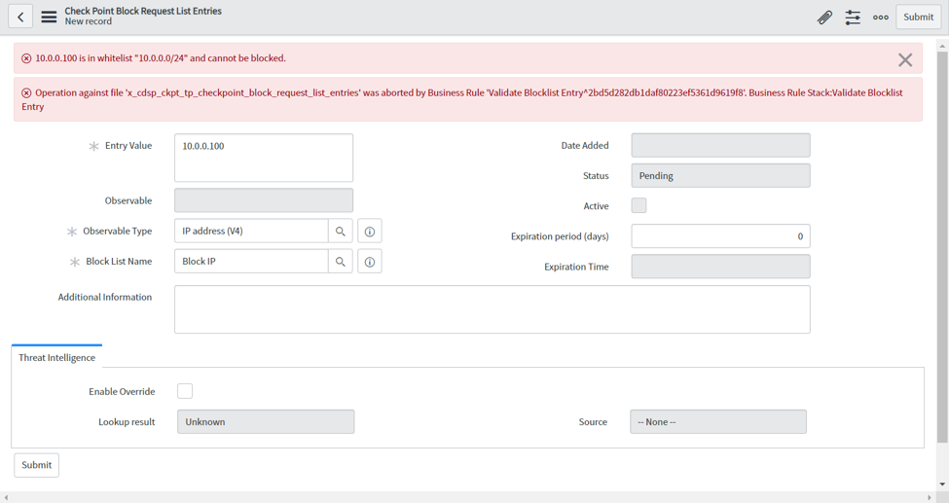Screen dimensions: 949x503
Task: Open the form context hamburger menu
Action: tap(49, 17)
